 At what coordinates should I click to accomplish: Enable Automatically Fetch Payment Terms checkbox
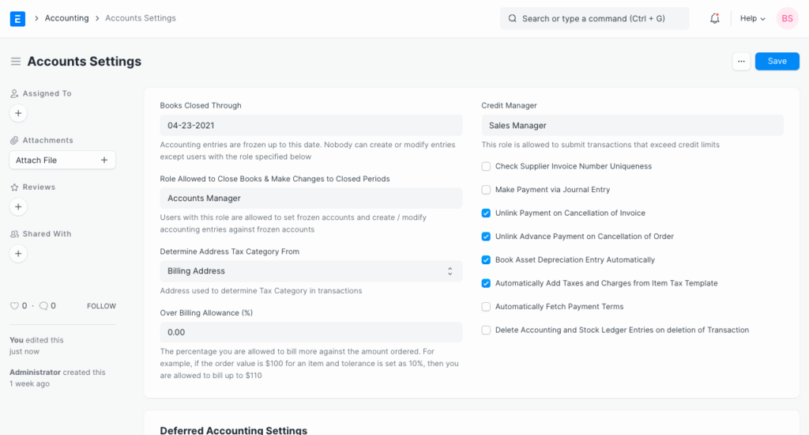(x=487, y=307)
